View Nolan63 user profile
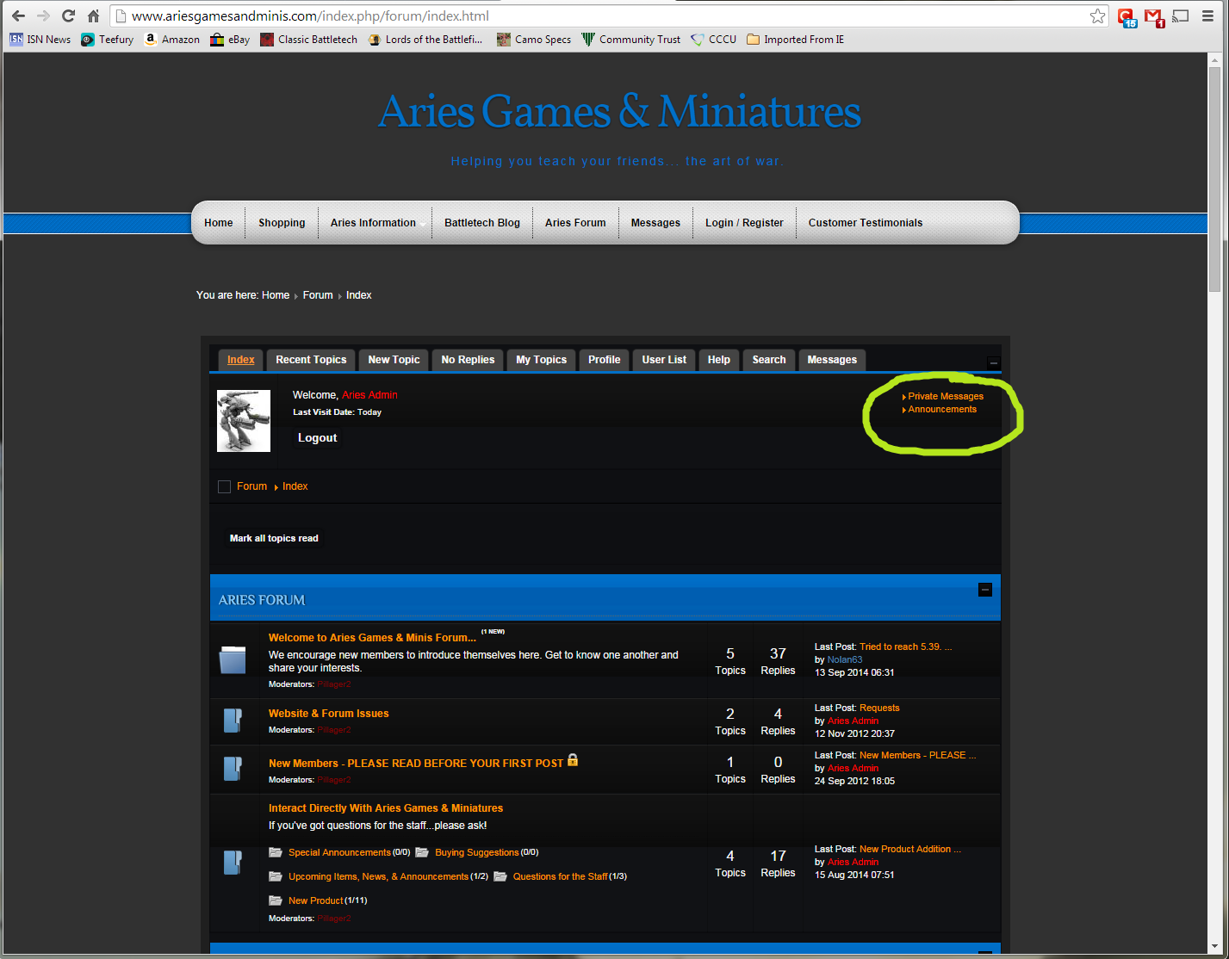Image resolution: width=1229 pixels, height=959 pixels. click(x=845, y=659)
